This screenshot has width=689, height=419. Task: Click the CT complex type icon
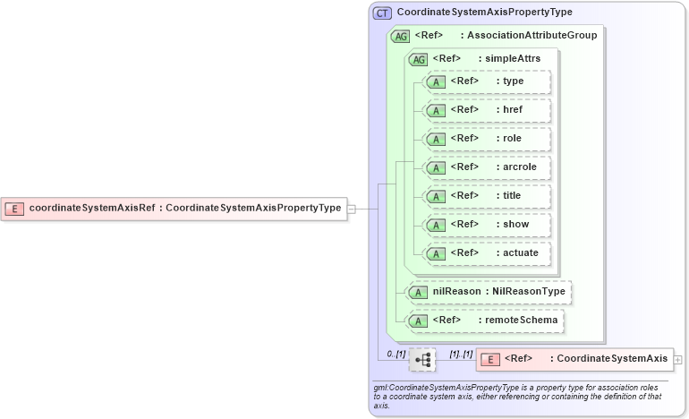click(x=382, y=13)
